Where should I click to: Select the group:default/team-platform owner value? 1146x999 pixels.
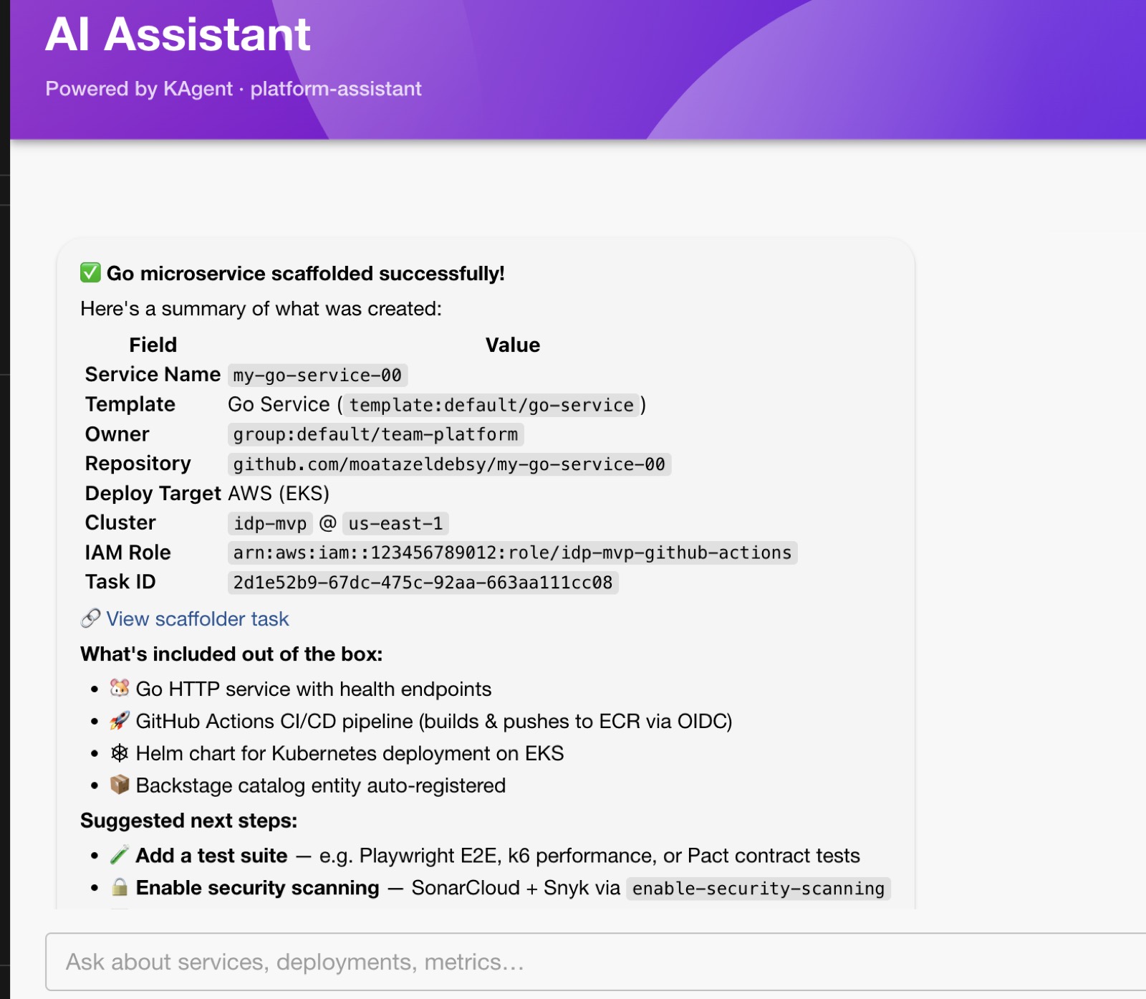[x=375, y=434]
